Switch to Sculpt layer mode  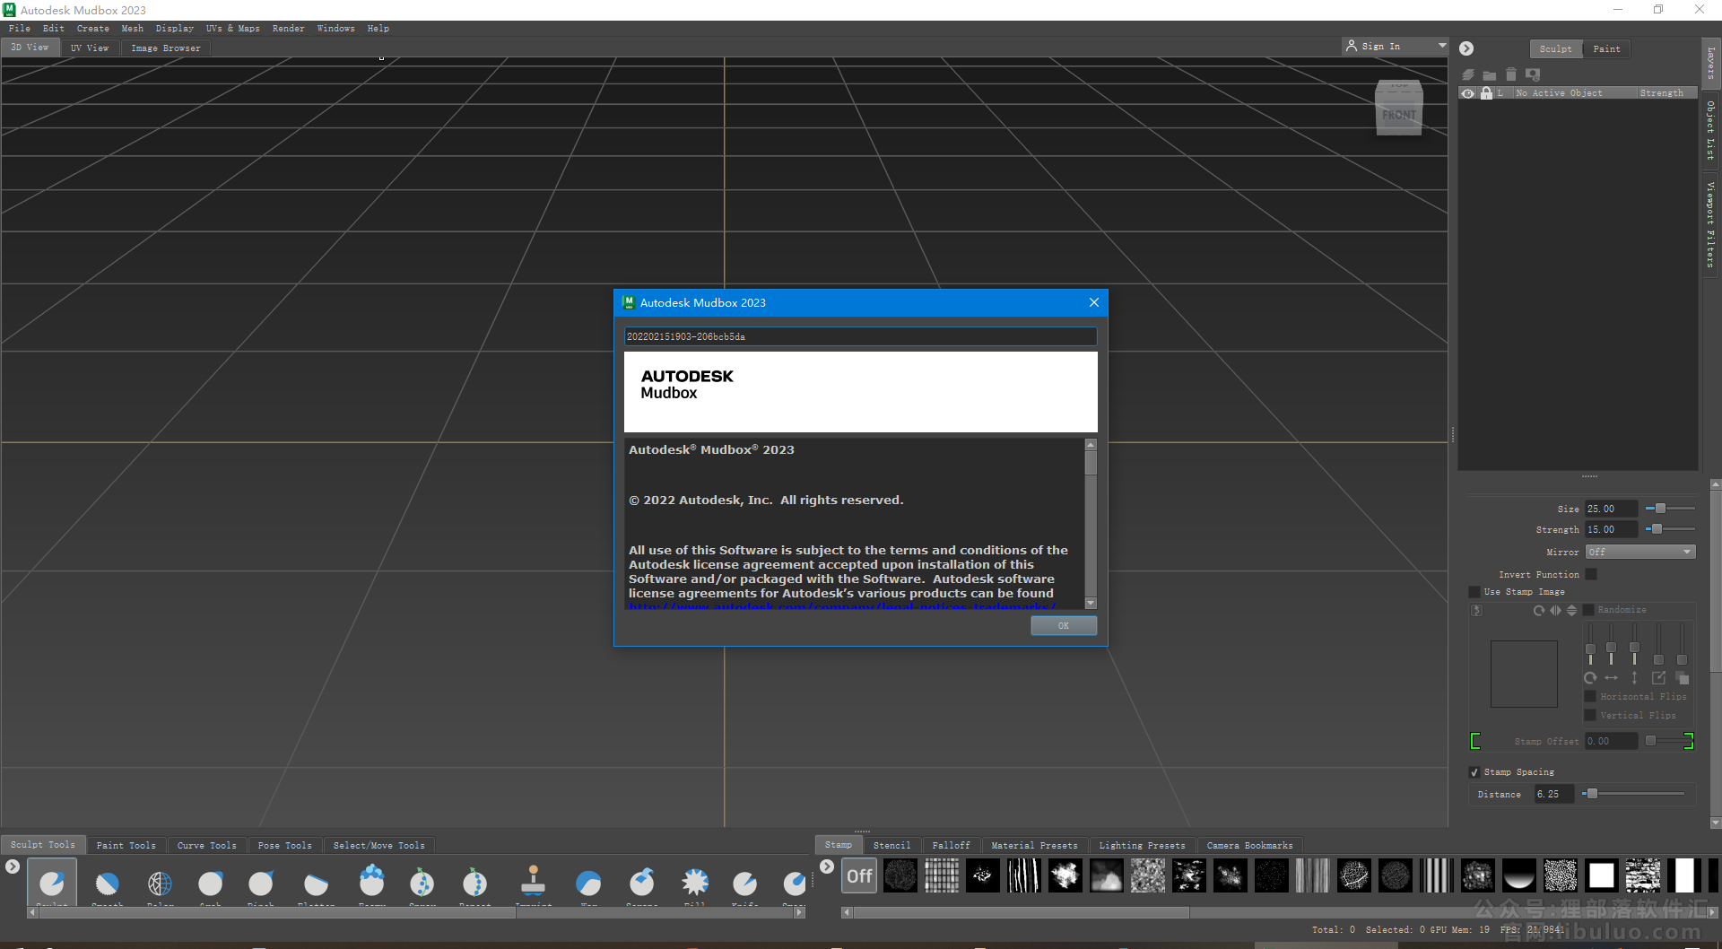[x=1555, y=49]
